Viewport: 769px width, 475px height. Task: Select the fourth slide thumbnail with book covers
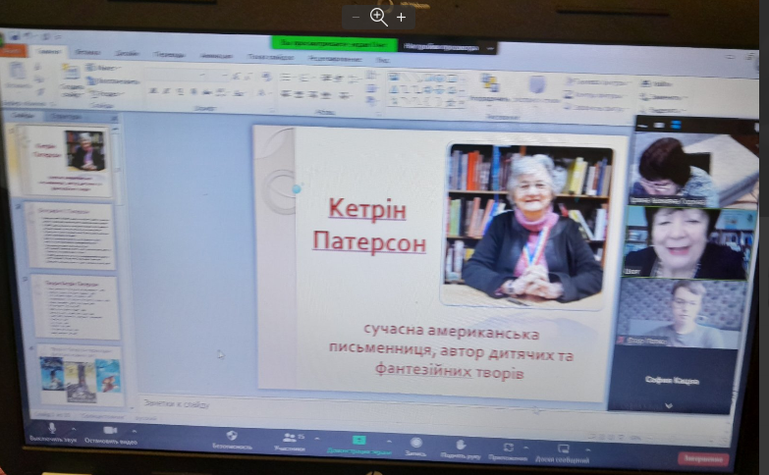80,376
